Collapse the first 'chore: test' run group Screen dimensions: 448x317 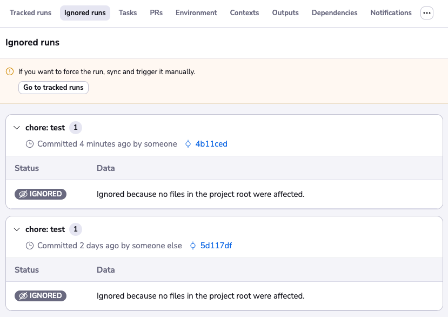tap(16, 128)
